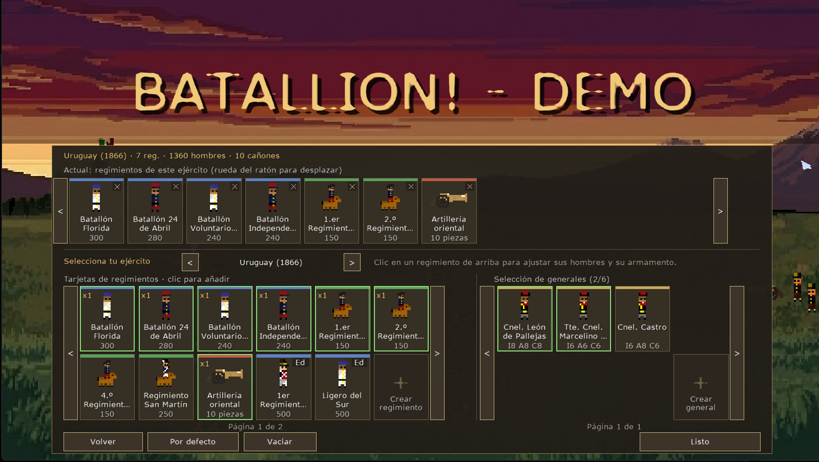Go to next page of generals
819x462 pixels.
click(x=737, y=353)
